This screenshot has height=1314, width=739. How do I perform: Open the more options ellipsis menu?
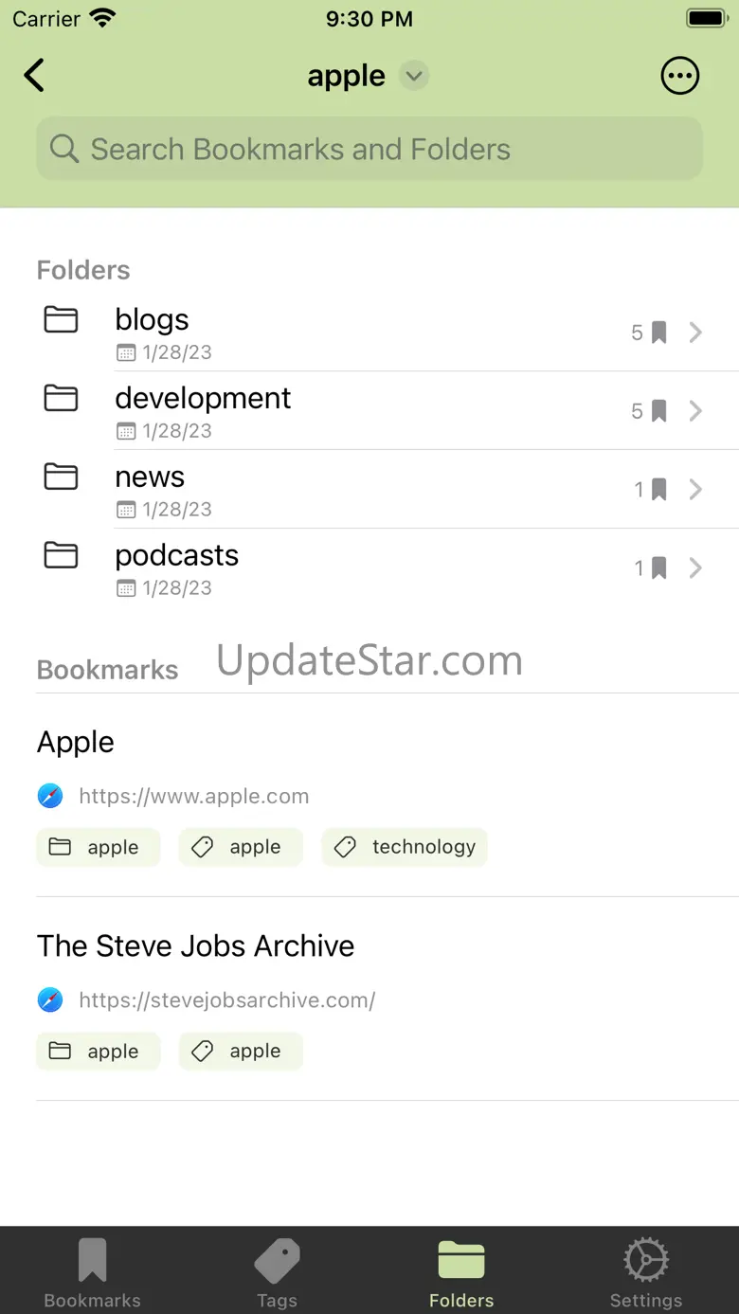click(679, 76)
